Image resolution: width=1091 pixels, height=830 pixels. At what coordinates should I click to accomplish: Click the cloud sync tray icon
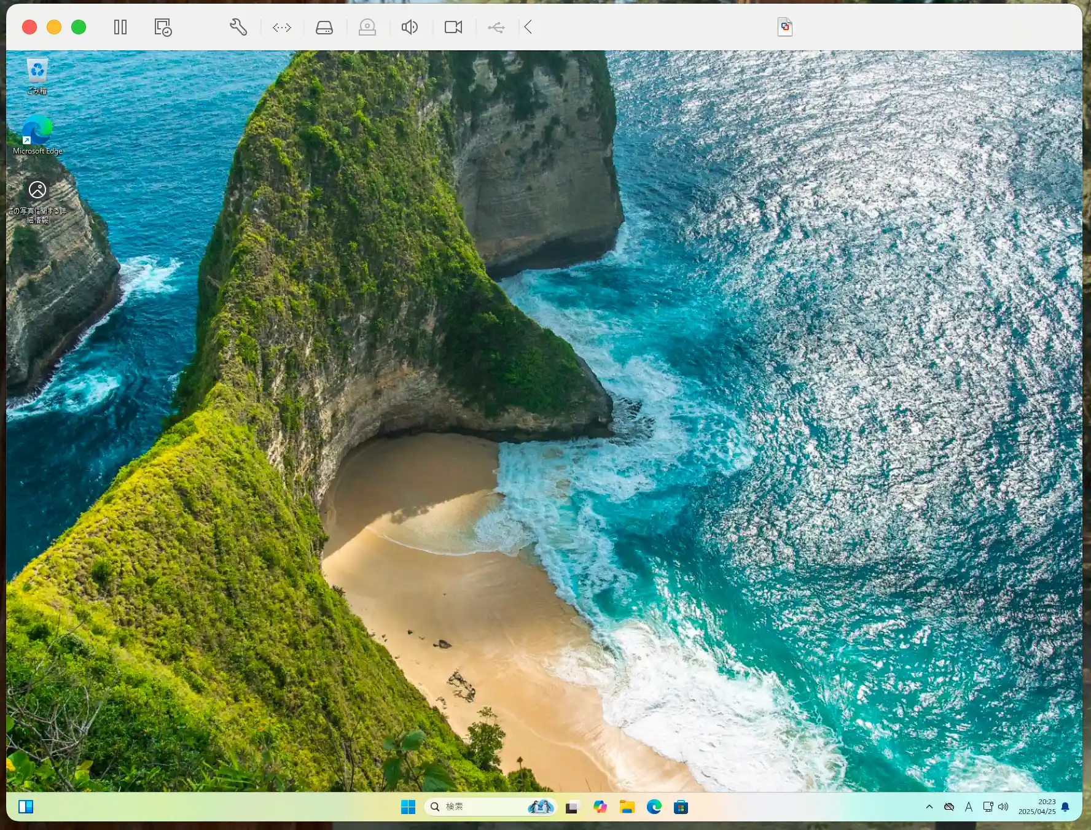click(949, 807)
